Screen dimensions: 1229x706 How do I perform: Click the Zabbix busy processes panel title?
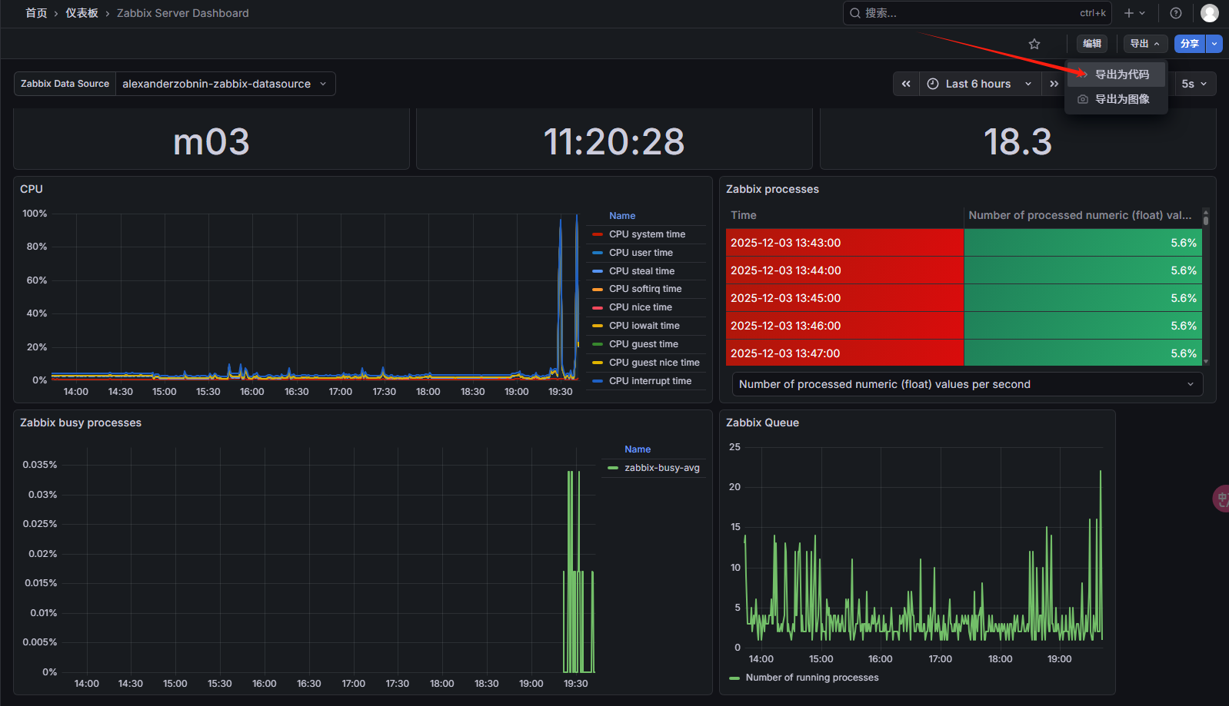81,423
